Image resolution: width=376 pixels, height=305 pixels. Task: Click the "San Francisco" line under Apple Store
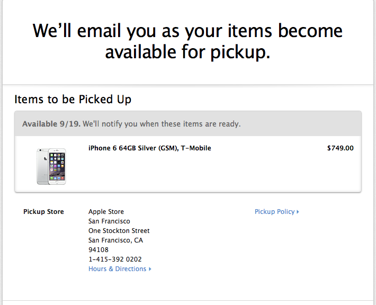[x=109, y=221]
